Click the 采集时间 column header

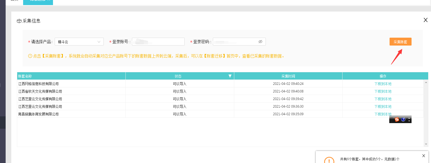tap(288, 76)
